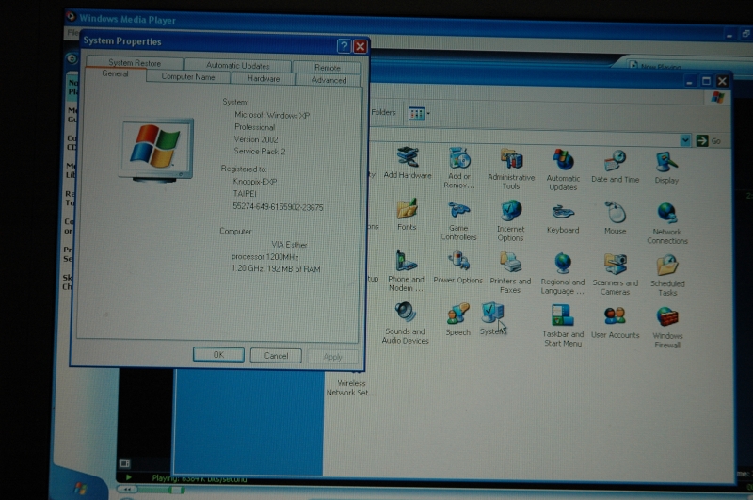Switch to the Computer Name tab

187,77
